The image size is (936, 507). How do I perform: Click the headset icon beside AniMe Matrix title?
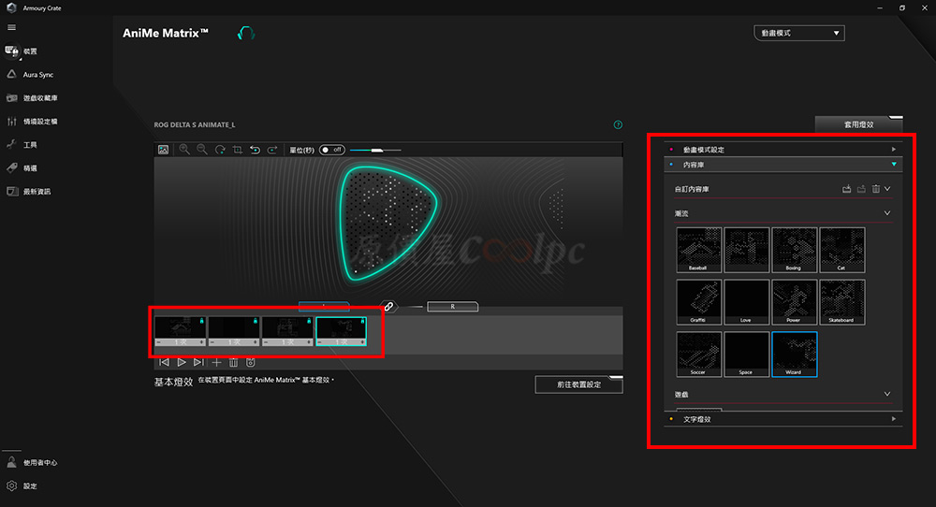(246, 34)
